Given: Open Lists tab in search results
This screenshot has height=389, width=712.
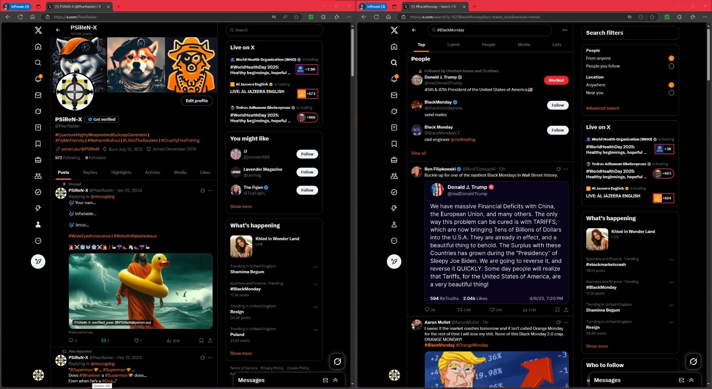Looking at the screenshot, I should [557, 45].
